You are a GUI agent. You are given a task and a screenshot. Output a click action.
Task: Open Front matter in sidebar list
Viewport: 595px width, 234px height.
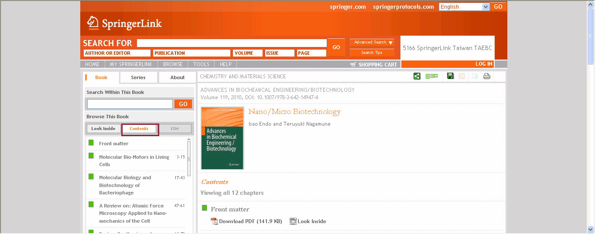(113, 144)
